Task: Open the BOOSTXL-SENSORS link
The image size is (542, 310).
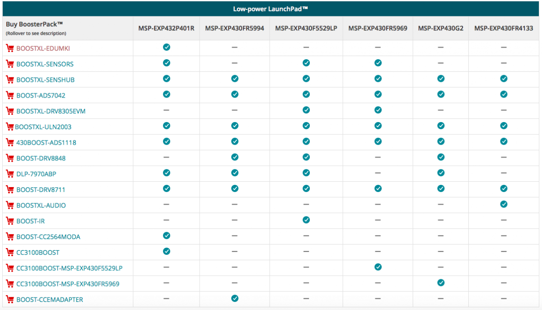Action: (x=45, y=64)
